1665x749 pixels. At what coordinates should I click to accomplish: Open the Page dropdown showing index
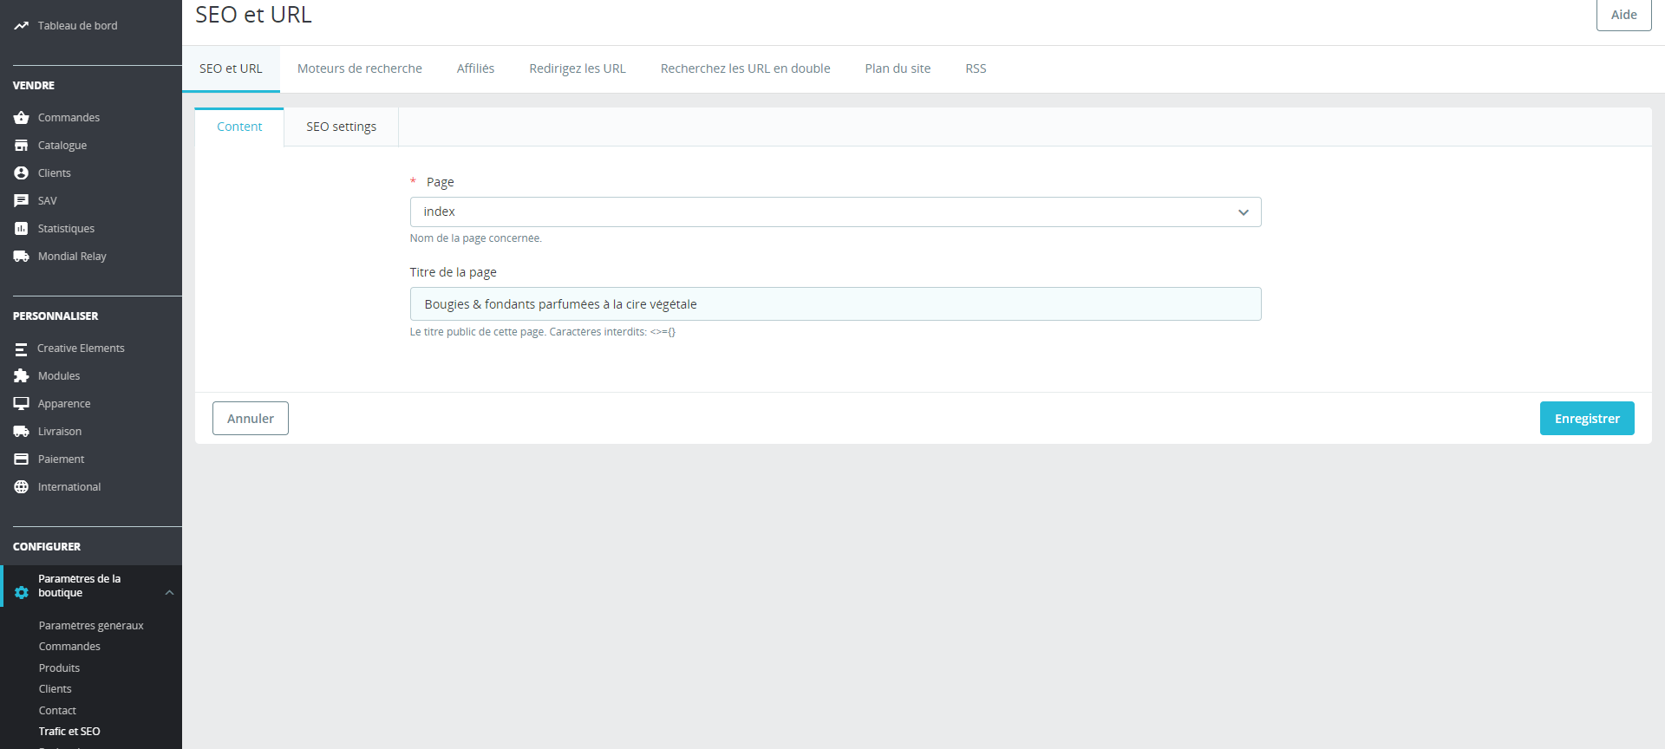point(835,212)
